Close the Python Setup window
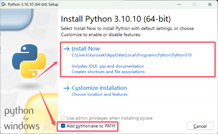This screenshot has height=134, width=218. point(210,4)
